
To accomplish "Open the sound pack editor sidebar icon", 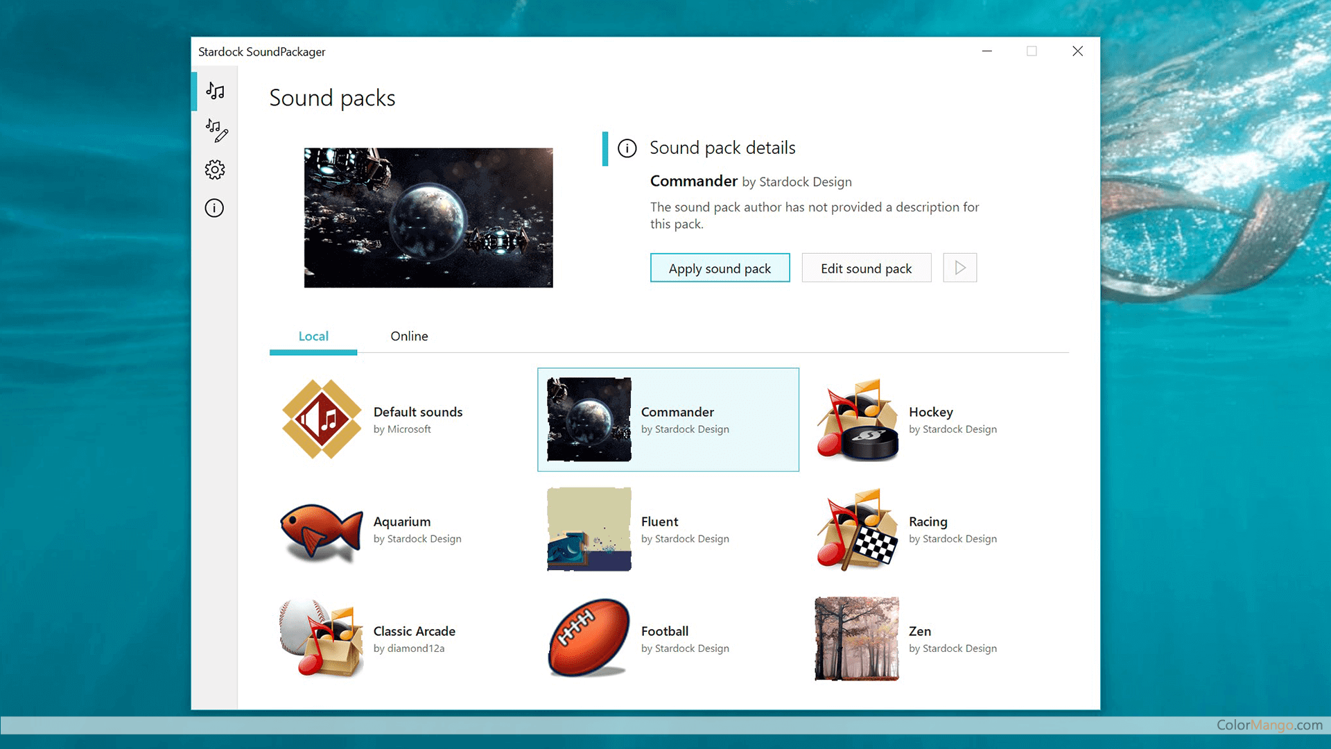I will tap(216, 130).
